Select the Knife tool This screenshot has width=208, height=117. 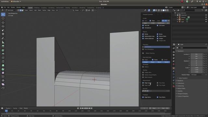[3, 61]
